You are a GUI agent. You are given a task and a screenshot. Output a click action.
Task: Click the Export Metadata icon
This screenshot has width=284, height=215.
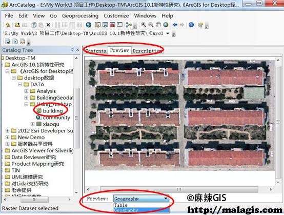point(15,42)
